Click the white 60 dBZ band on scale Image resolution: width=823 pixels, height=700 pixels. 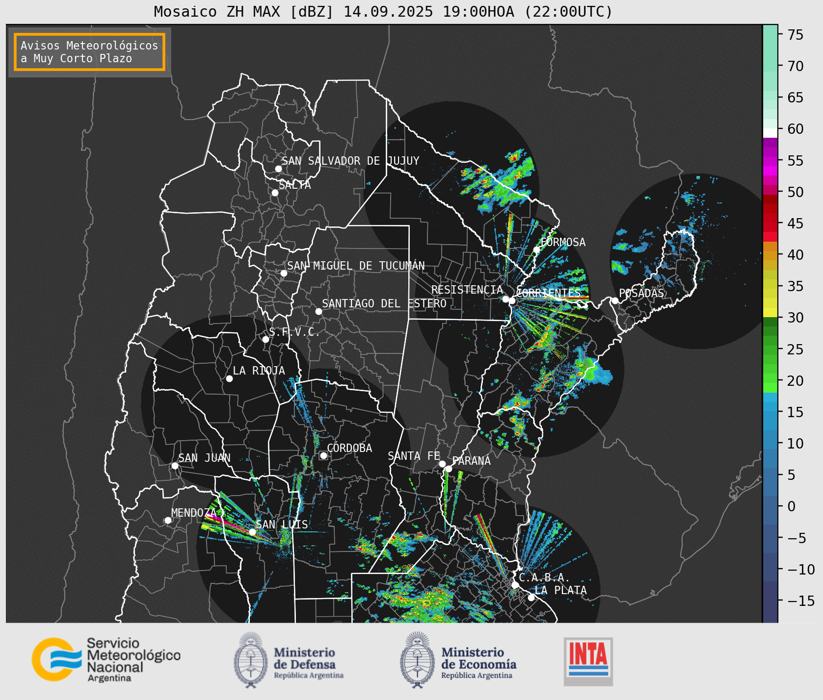click(x=770, y=133)
